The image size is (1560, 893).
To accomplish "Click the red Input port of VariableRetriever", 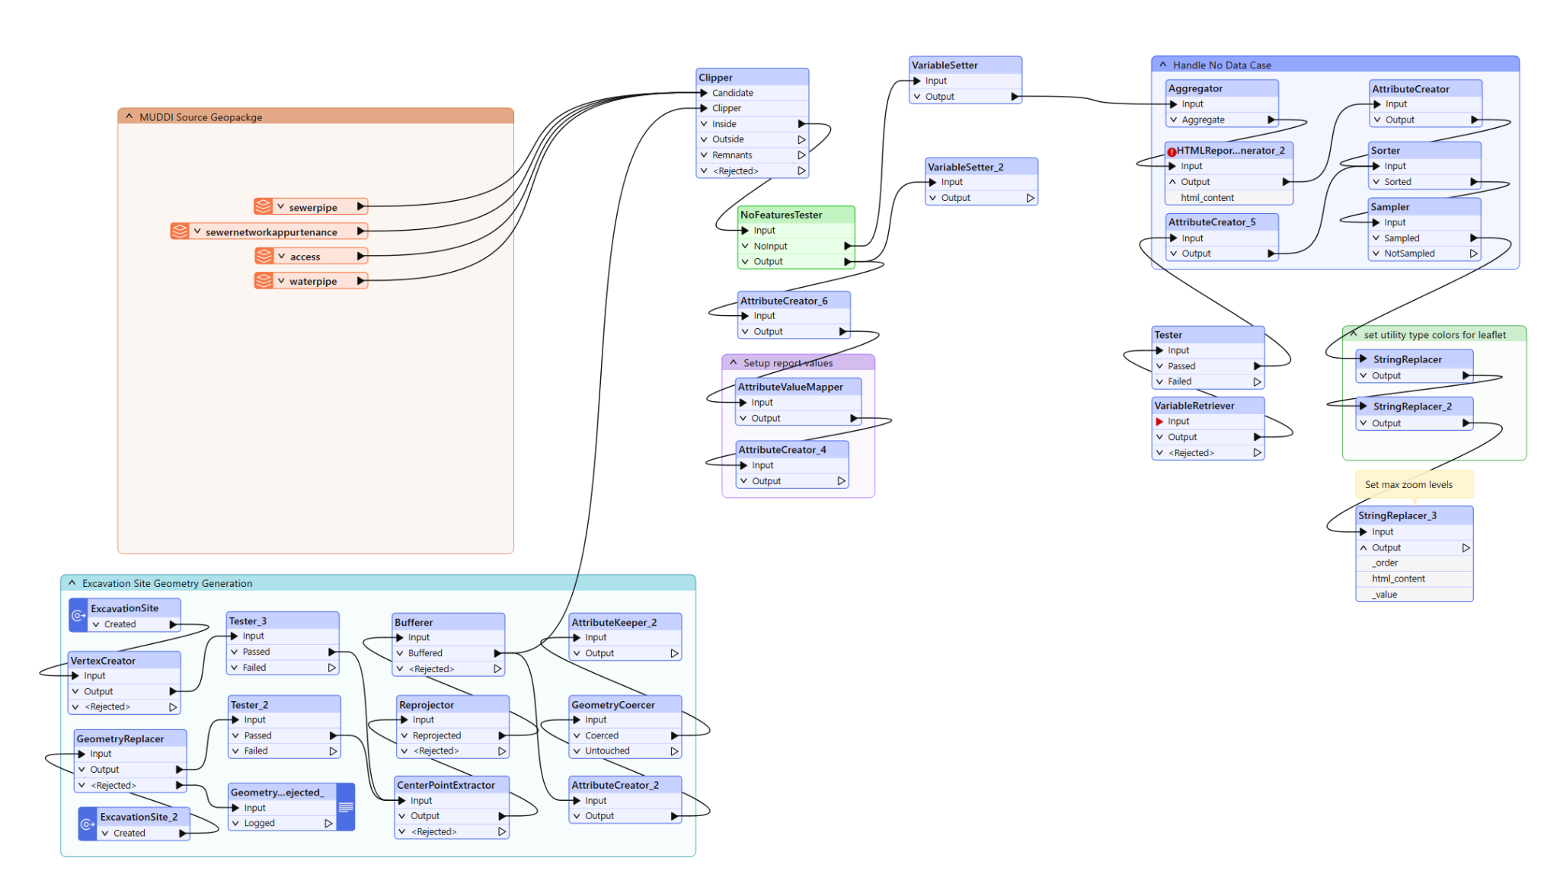I will (1159, 421).
